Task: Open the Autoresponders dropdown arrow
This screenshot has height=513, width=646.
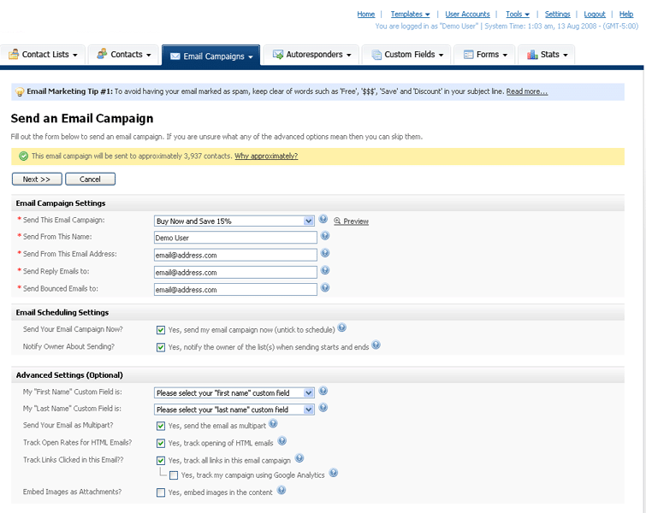Action: tap(349, 55)
